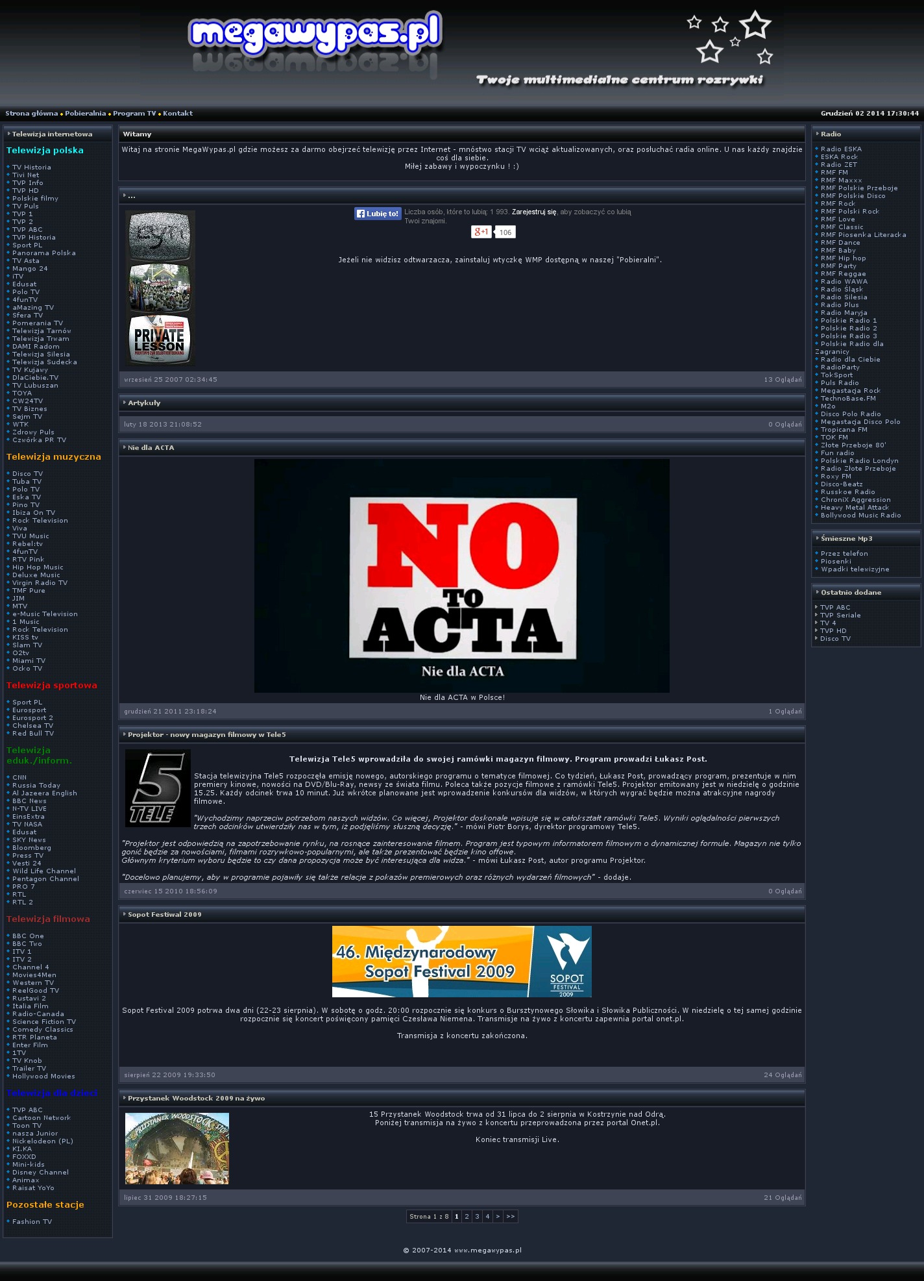Viewport: 924px width, 1281px height.
Task: Click the Google +1 button
Action: pyautogui.click(x=481, y=232)
